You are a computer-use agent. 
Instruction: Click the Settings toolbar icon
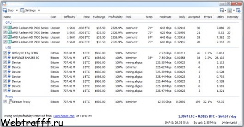(x=23, y=10)
